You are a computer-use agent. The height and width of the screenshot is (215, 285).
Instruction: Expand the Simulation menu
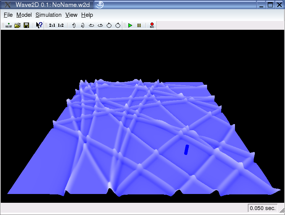point(49,15)
